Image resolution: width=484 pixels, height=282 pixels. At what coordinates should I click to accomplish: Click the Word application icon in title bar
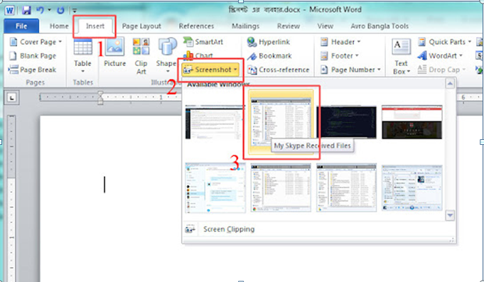(9, 10)
